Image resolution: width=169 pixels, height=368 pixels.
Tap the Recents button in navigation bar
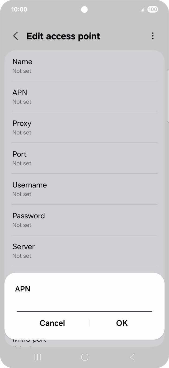coord(37,357)
